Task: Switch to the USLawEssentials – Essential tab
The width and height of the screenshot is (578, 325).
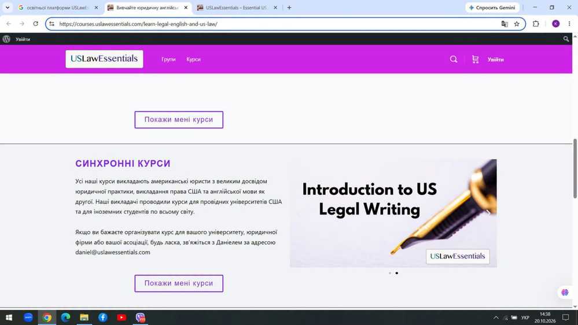Action: pos(236,8)
